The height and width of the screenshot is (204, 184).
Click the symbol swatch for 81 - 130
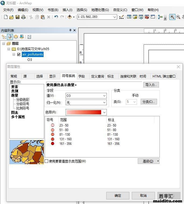pyautogui.click(x=53, y=134)
